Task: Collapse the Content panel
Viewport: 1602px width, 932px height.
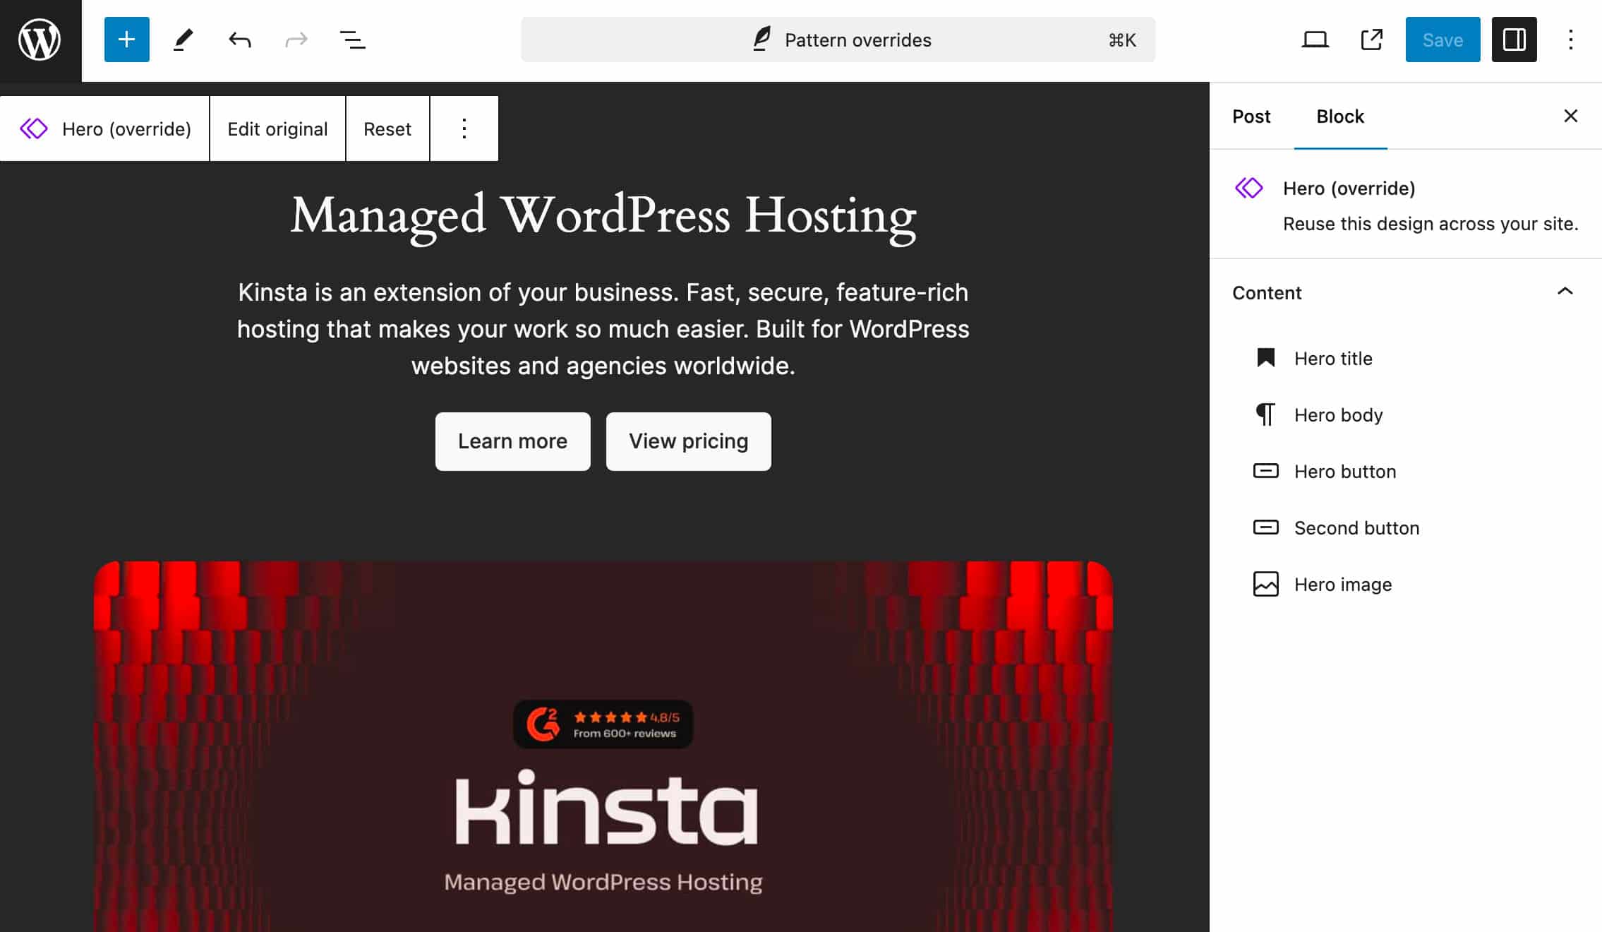Action: pyautogui.click(x=1565, y=292)
